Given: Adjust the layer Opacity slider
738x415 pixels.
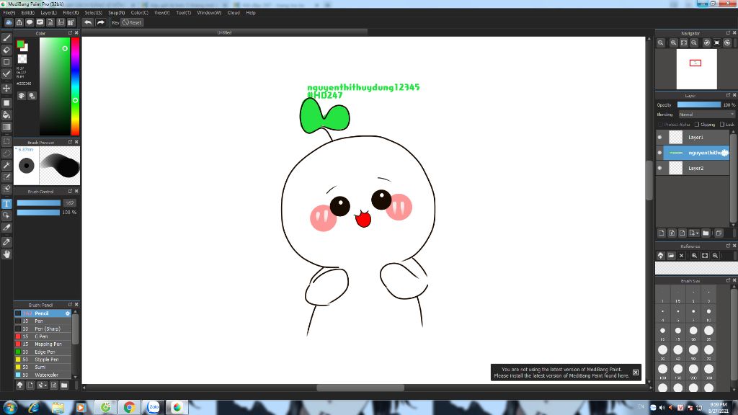Looking at the screenshot, I should click(x=699, y=105).
